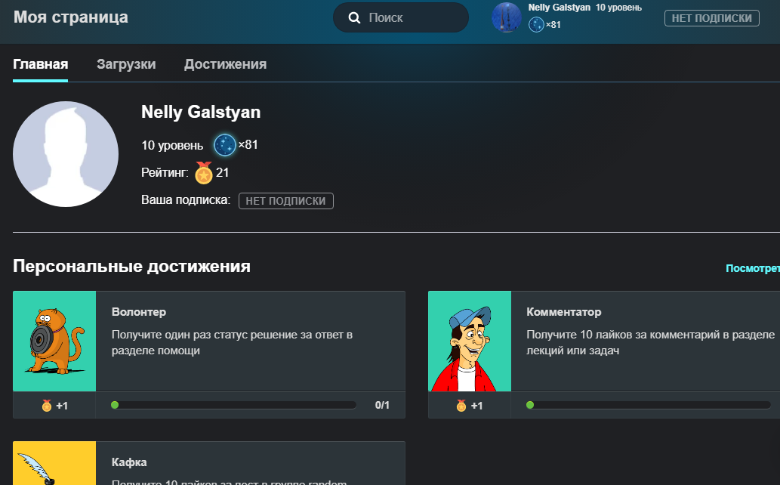780x485 pixels.
Task: Click the rating medal icon beside 21
Action: coord(203,173)
